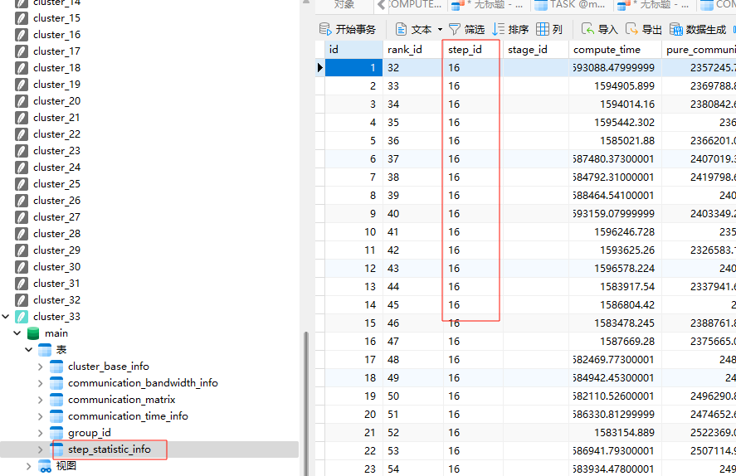This screenshot has width=736, height=476.
Task: Collapse the cluster_33 connection node
Action: pos(6,317)
